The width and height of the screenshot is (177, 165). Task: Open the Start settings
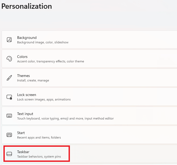click(x=89, y=135)
